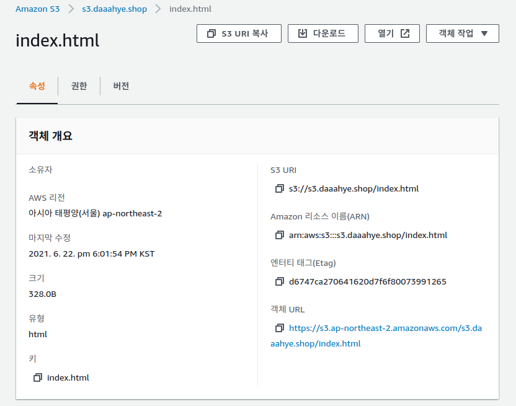Select the s3://s3.daaahye.shop/index.html URI text

click(x=354, y=189)
